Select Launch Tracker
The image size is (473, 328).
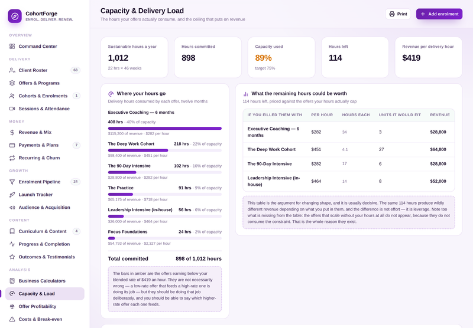pyautogui.click(x=45, y=195)
